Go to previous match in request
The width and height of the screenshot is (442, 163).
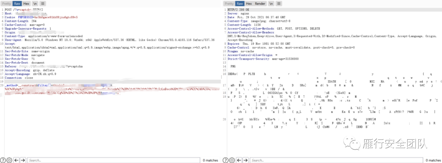(16, 160)
